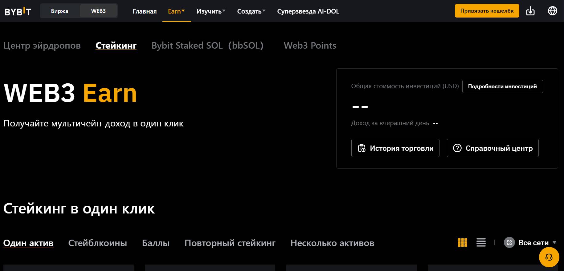Click the Подробности инвестиций button
This screenshot has height=271, width=564.
coord(502,86)
